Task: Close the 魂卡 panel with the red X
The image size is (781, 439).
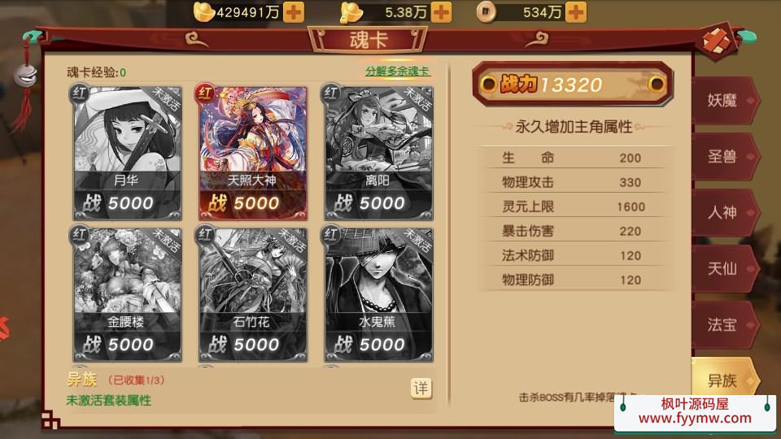Action: point(718,41)
